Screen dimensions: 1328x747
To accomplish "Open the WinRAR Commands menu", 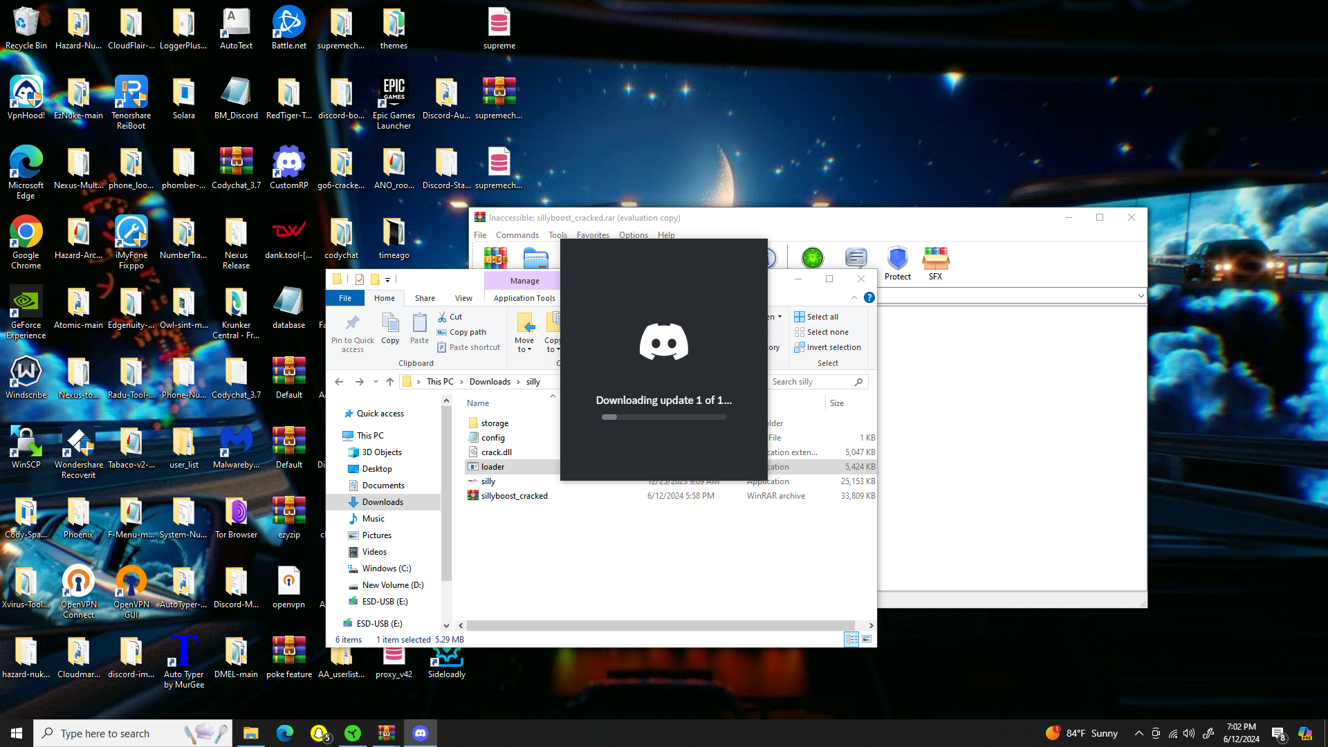I will (x=517, y=235).
